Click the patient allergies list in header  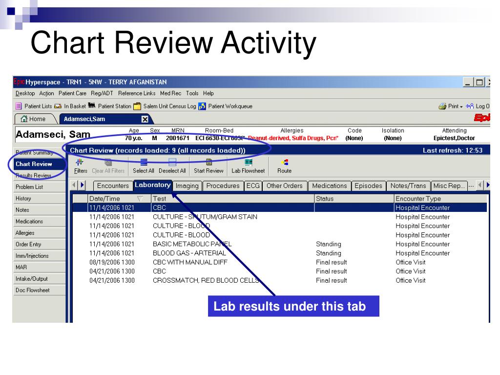coord(293,138)
